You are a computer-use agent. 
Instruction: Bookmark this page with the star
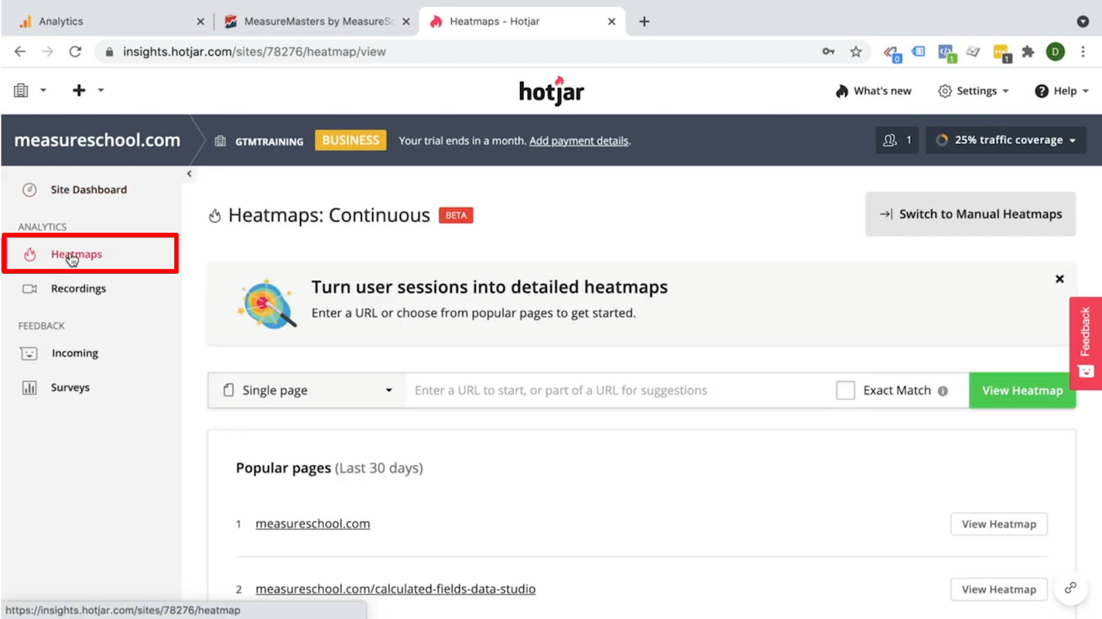[856, 52]
